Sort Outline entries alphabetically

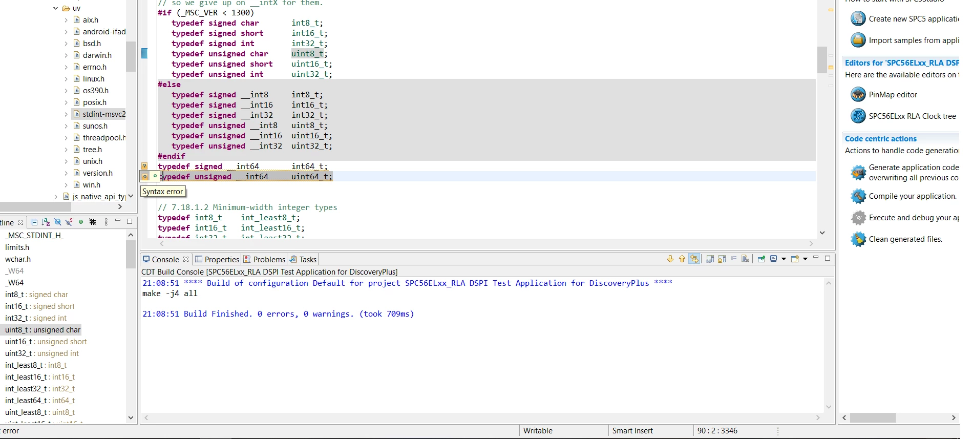(46, 222)
